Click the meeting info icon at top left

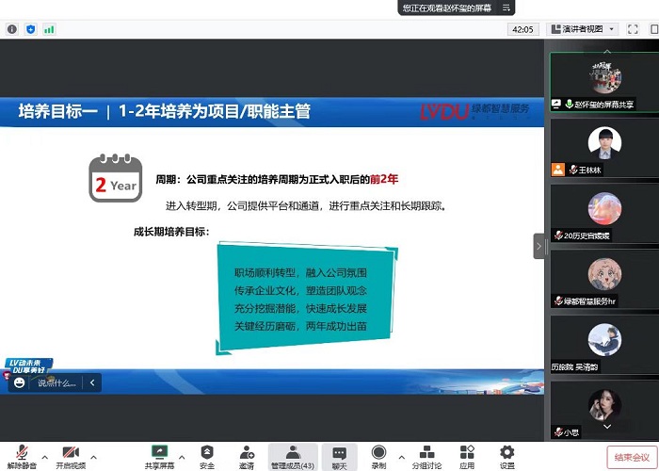tap(12, 29)
